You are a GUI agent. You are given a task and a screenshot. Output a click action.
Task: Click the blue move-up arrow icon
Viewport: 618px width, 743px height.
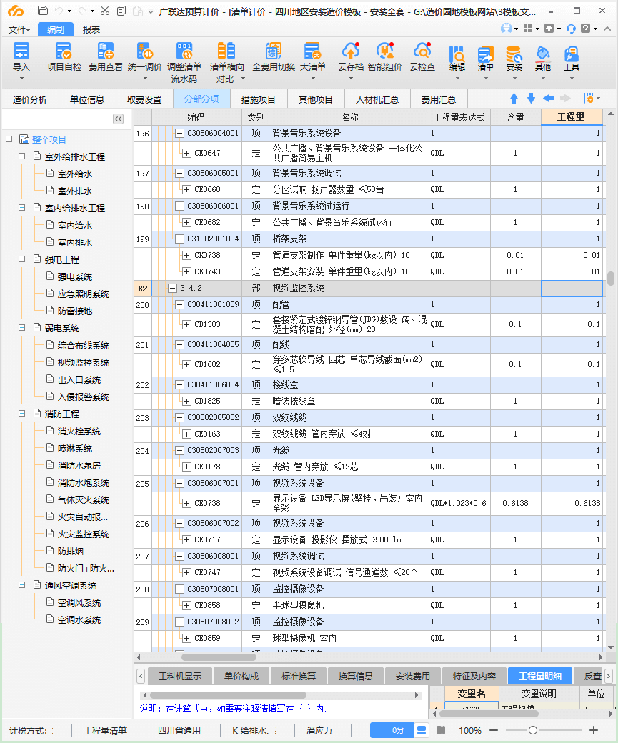point(514,99)
